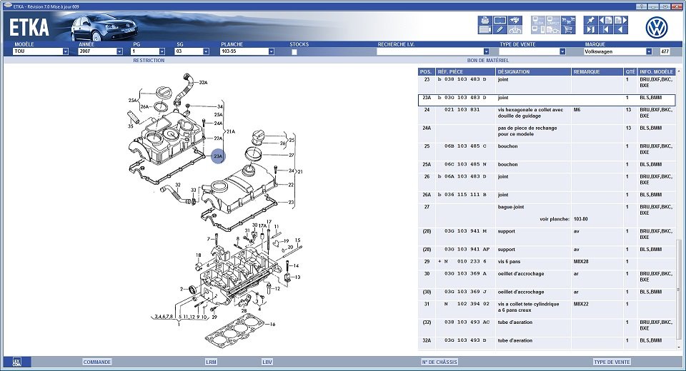The height and width of the screenshot is (371, 686).
Task: Click the BON DE MATÉRIEL label
Action: (488, 61)
